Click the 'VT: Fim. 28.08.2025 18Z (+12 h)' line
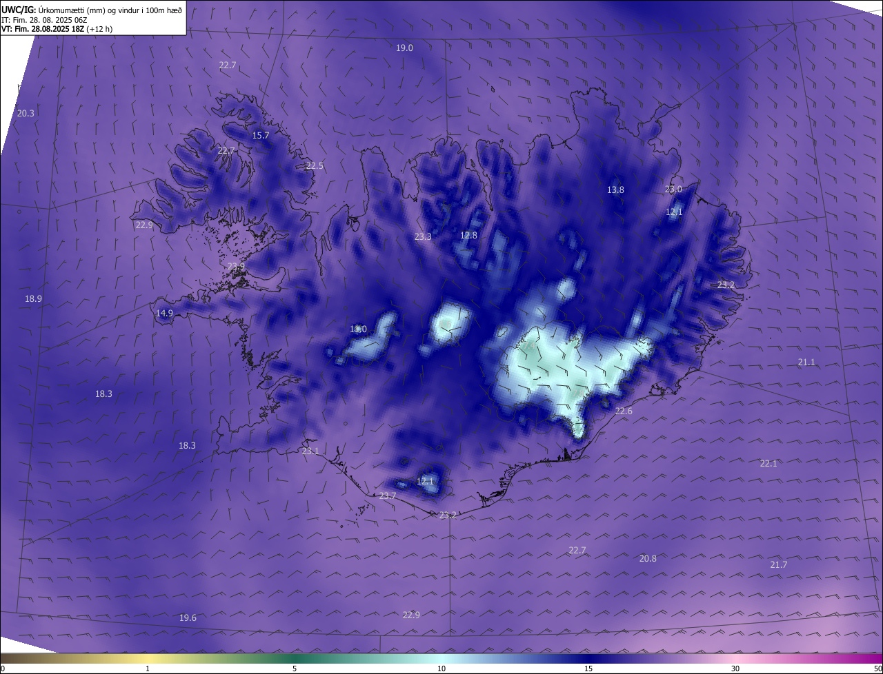 pyautogui.click(x=57, y=29)
